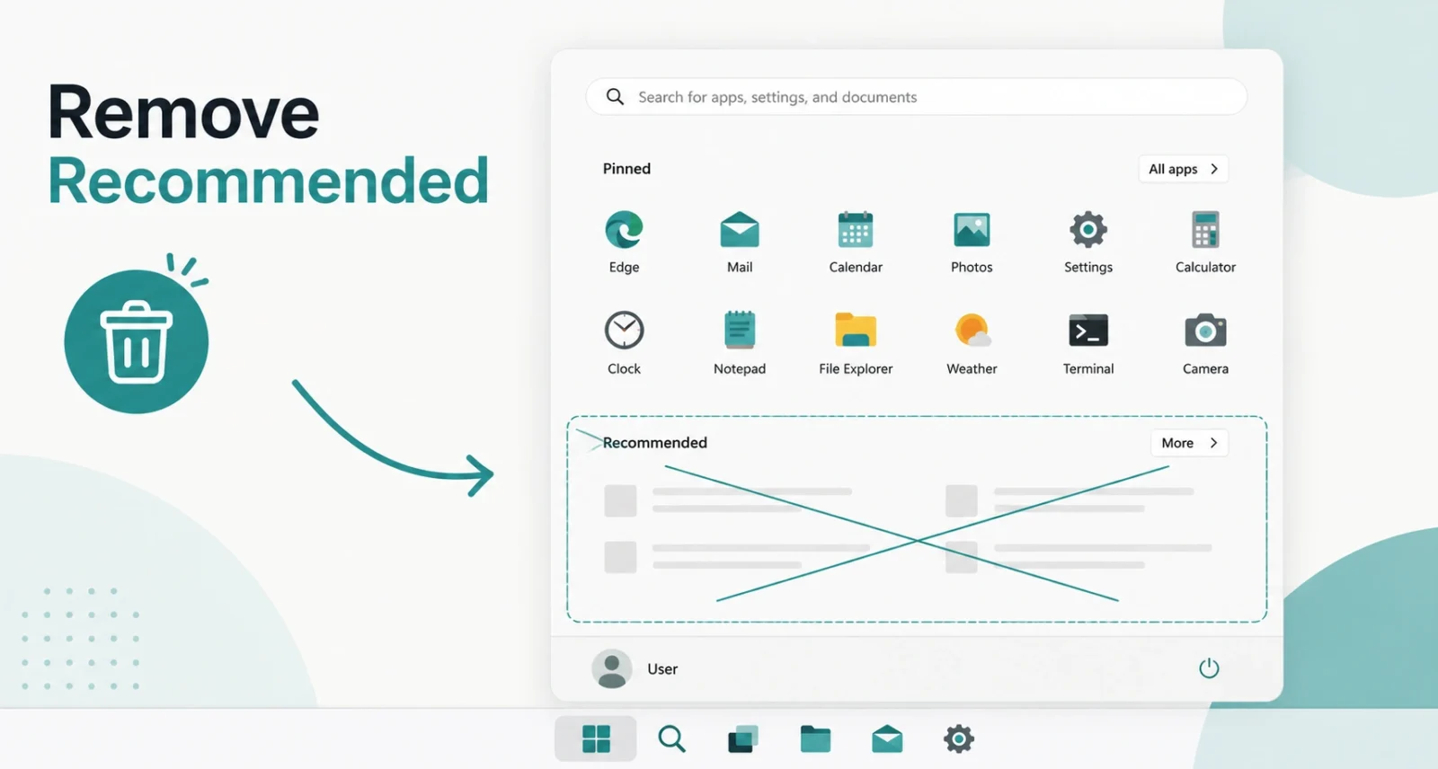Open the Weather app

tap(972, 330)
